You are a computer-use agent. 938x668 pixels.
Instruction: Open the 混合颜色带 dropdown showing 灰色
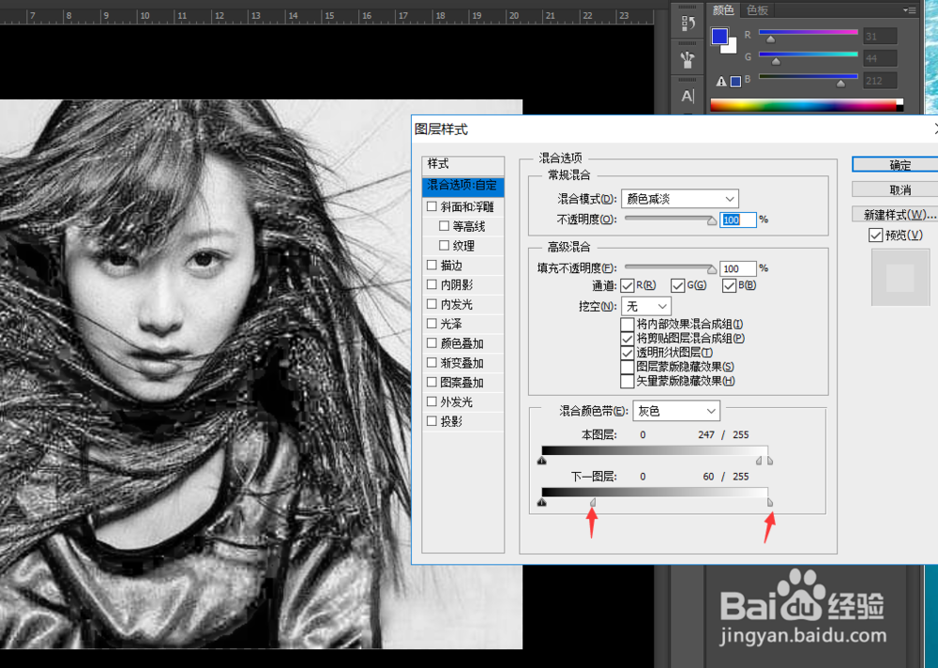coord(676,411)
